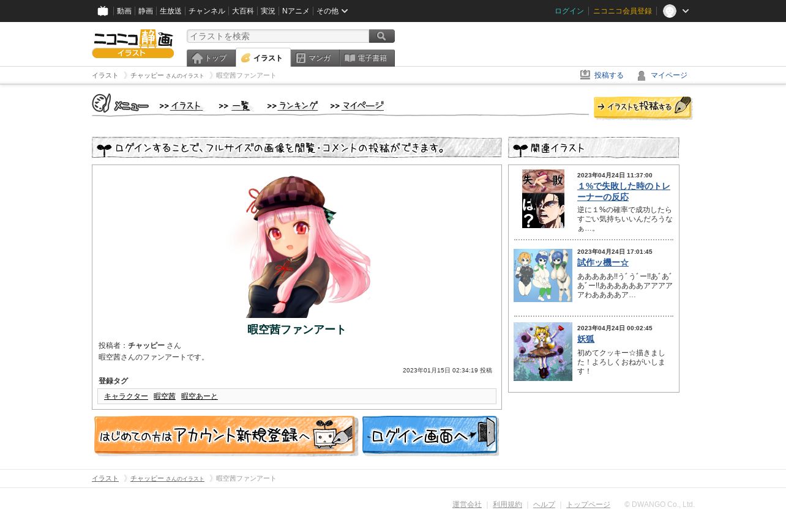The width and height of the screenshot is (786, 521).
Task: Expand the その他 menu
Action: tap(332, 11)
